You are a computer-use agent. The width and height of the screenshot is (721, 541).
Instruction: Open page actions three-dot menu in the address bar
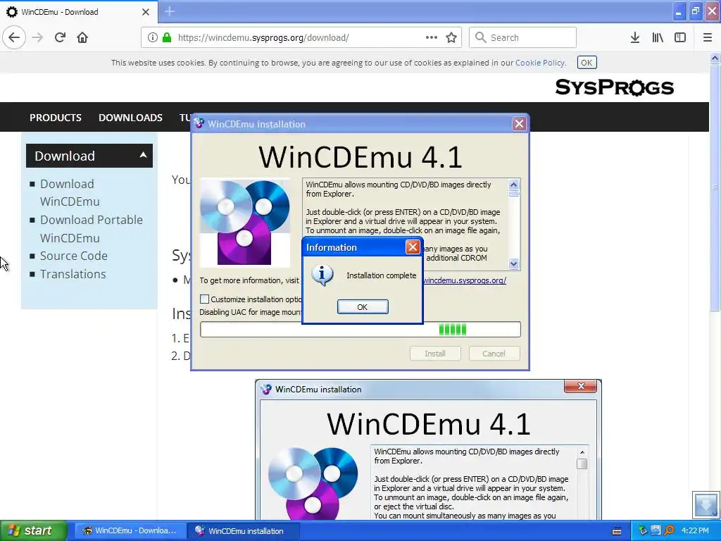[x=432, y=37]
